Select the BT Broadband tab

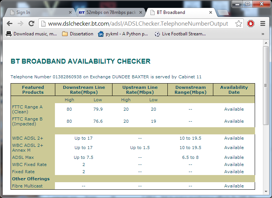click(181, 12)
